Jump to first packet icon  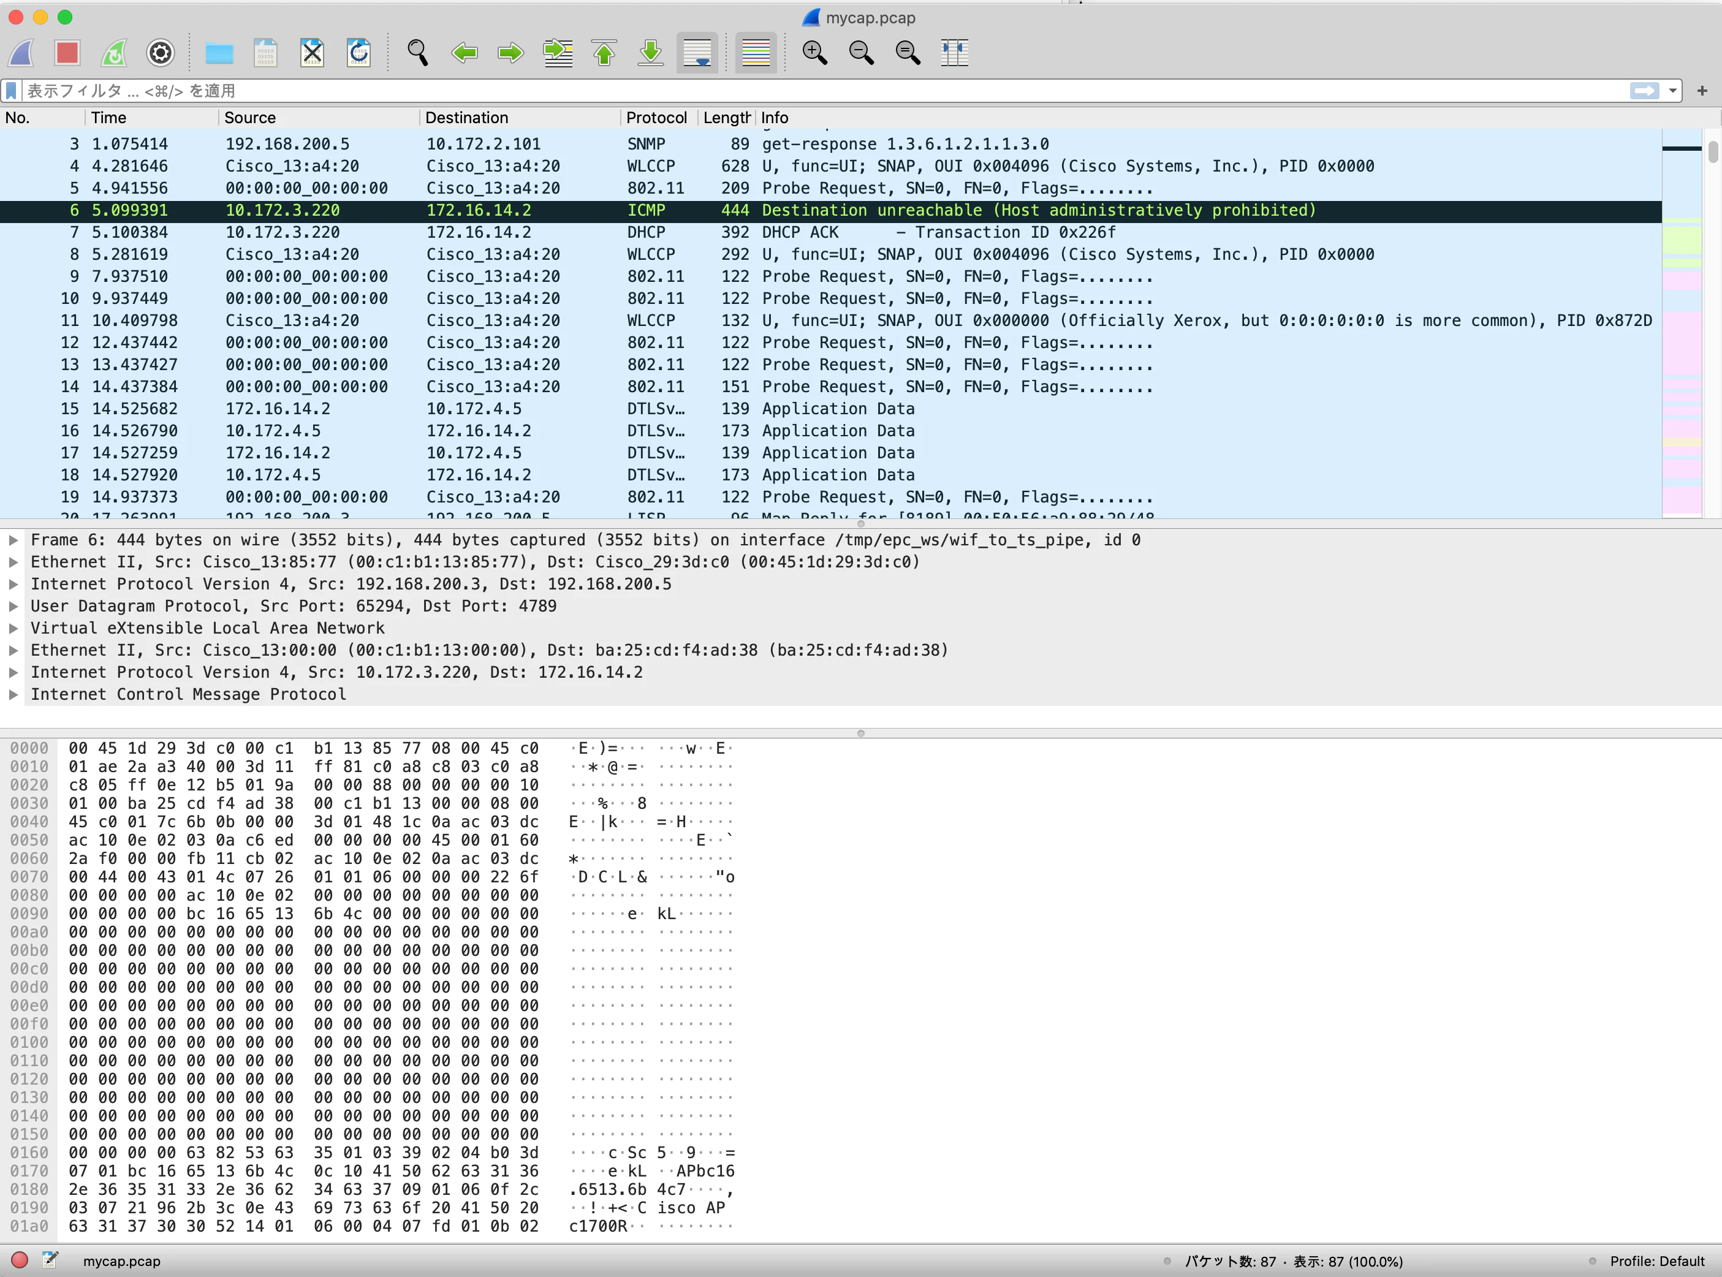point(604,53)
